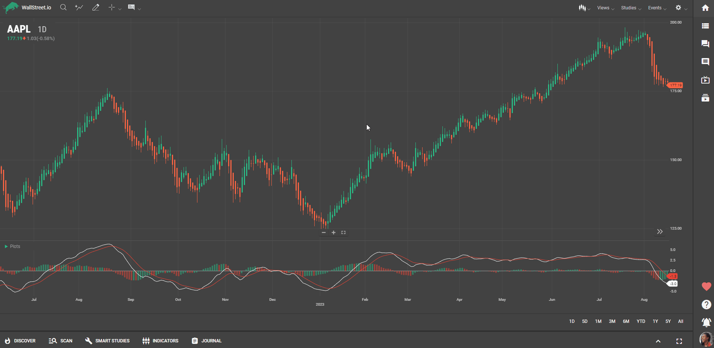This screenshot has width=714, height=348.
Task: Open the Views dropdown menu
Action: [605, 8]
